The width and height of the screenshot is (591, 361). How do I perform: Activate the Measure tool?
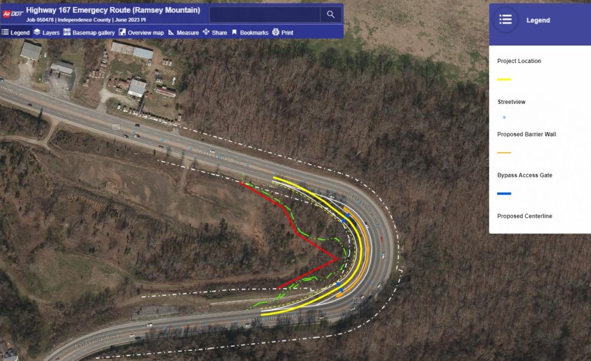coord(183,32)
